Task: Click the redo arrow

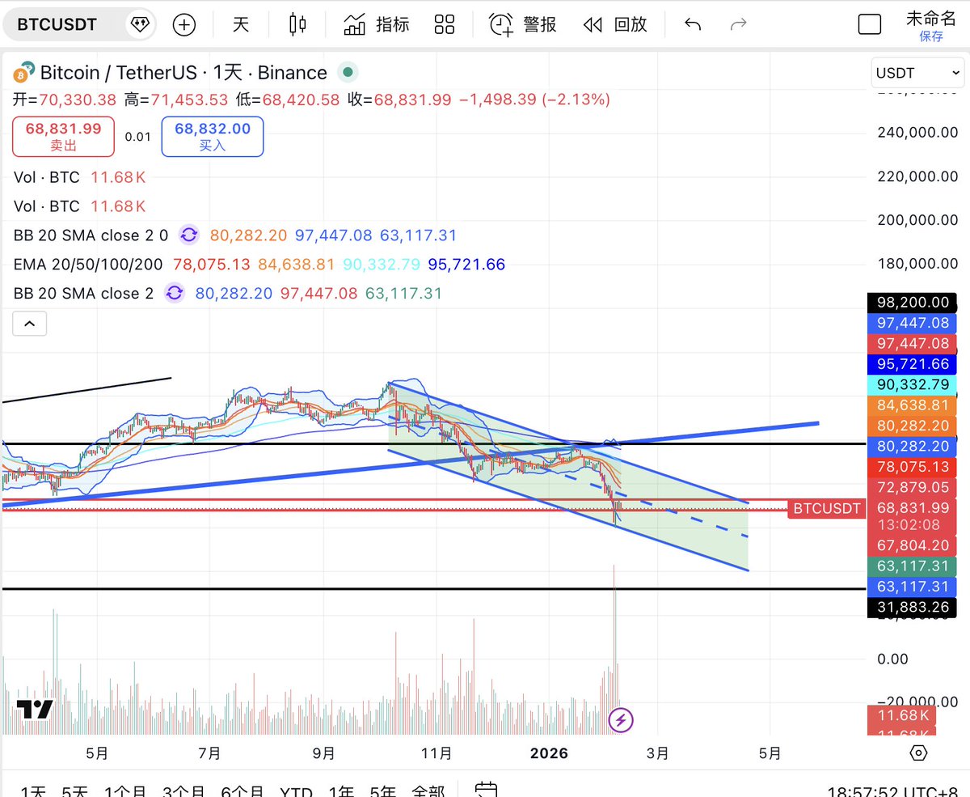Action: (738, 25)
